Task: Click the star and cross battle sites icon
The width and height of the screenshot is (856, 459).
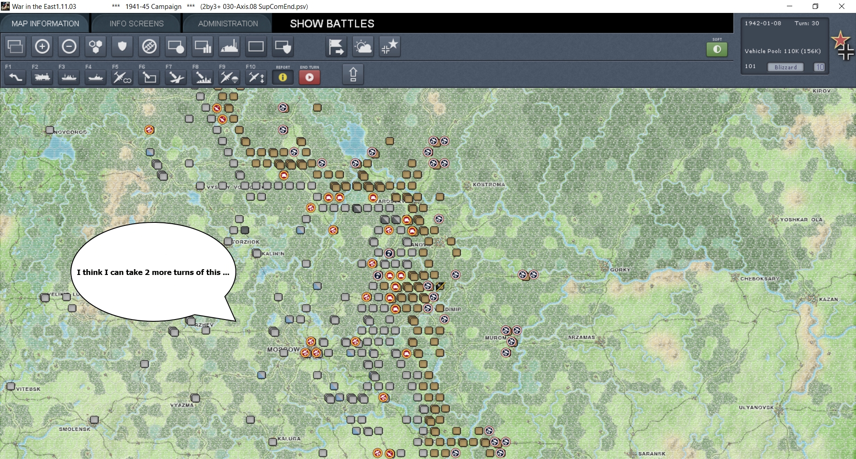Action: [x=390, y=46]
